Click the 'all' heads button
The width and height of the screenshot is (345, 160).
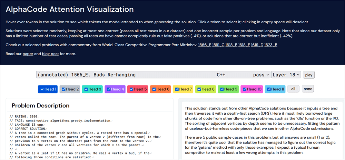coord(293,89)
